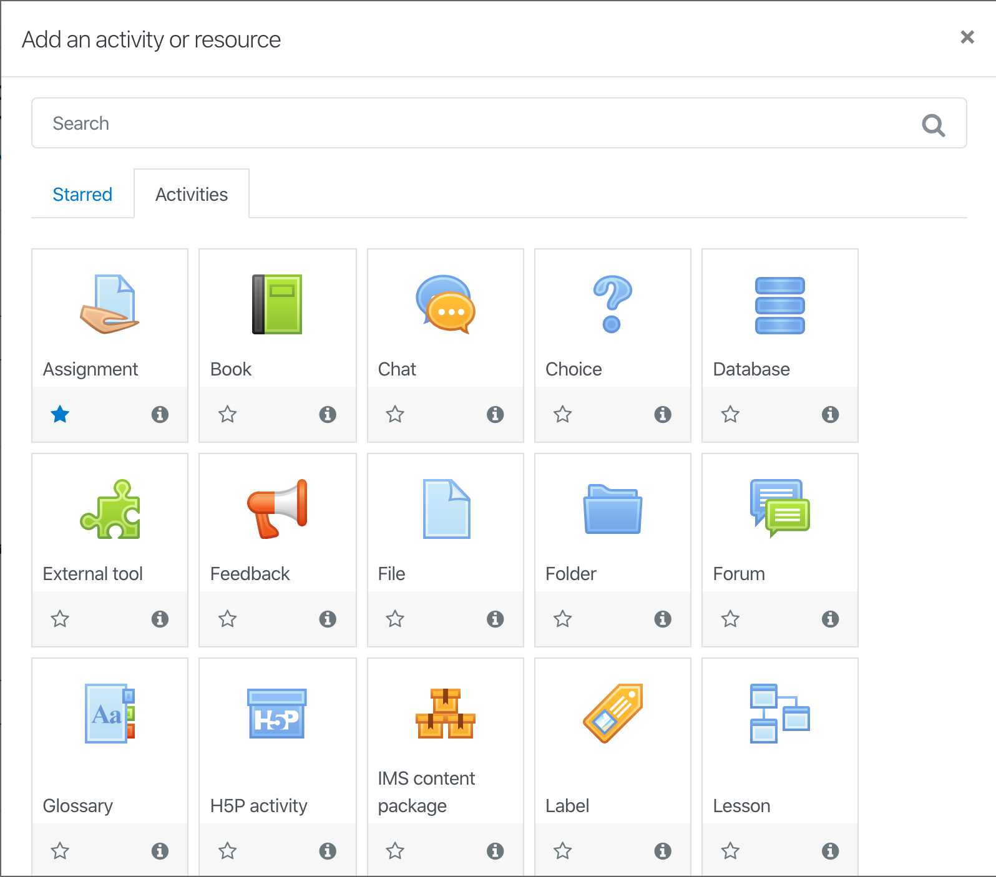Select the File resource icon
Screen dimensions: 996x877
[x=447, y=509]
